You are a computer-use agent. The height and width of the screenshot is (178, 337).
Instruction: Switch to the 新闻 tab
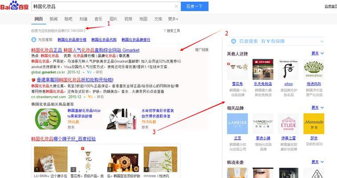pyautogui.click(x=53, y=19)
